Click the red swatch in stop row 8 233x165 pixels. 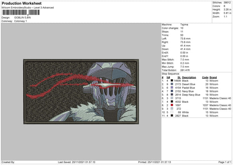pos(172,105)
